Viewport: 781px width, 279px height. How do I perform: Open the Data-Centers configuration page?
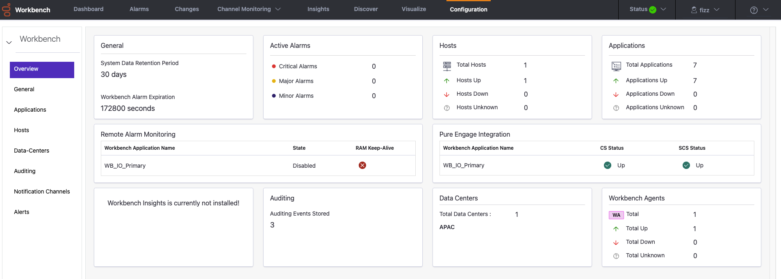tap(32, 151)
